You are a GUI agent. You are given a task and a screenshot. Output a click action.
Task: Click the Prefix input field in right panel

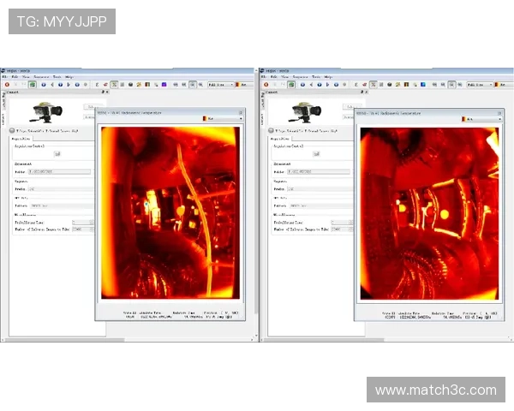click(317, 189)
